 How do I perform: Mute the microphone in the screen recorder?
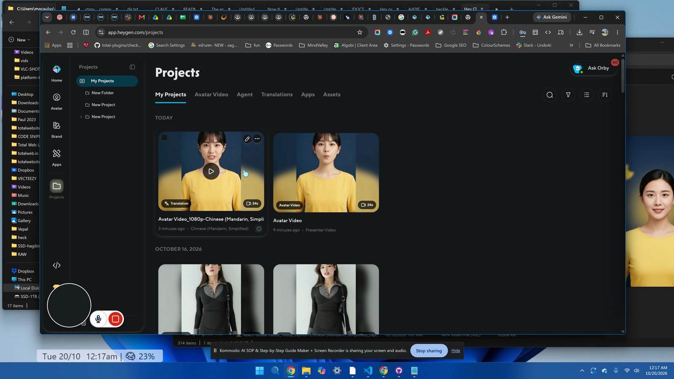(x=98, y=319)
